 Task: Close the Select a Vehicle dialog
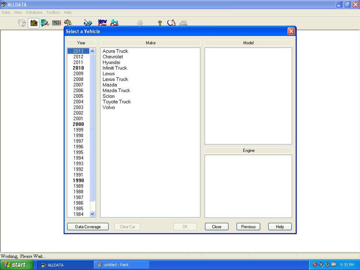[x=291, y=31]
